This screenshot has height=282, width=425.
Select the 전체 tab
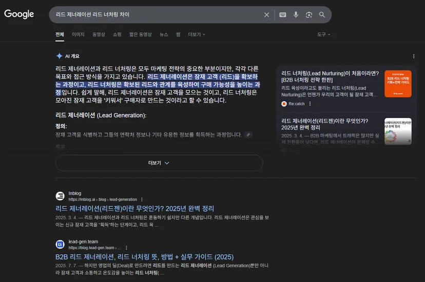coord(60,34)
